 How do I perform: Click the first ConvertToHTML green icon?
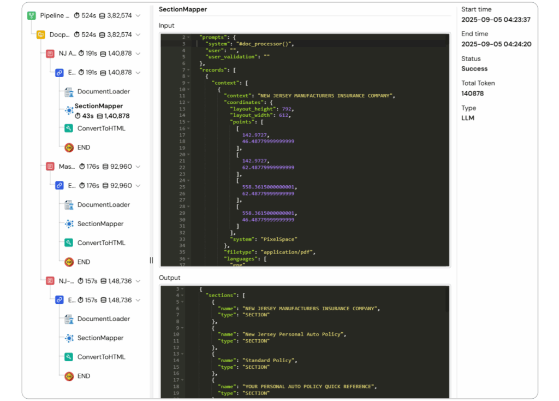[69, 128]
